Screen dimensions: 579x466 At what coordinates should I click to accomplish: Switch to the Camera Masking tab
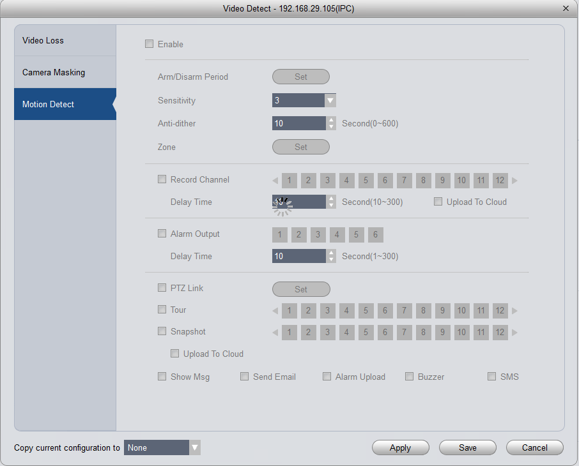65,72
